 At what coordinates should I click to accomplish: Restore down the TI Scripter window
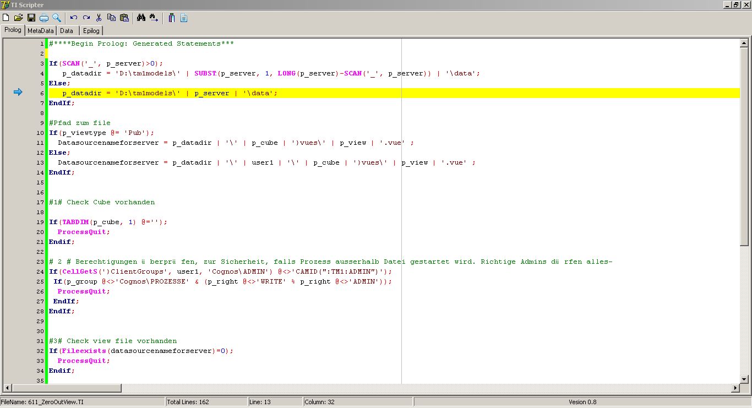(736, 4)
